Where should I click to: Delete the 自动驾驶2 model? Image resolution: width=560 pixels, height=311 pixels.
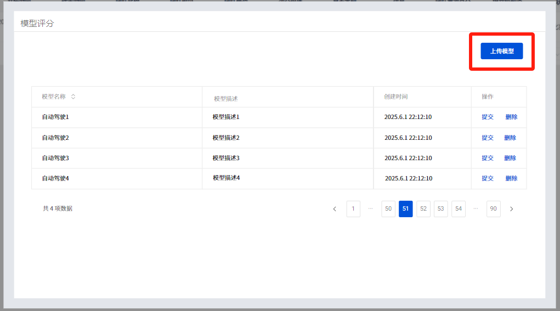(x=510, y=138)
